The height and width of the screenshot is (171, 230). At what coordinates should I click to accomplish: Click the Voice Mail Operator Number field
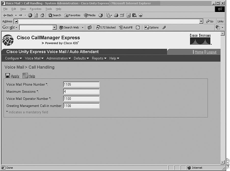click(81, 99)
